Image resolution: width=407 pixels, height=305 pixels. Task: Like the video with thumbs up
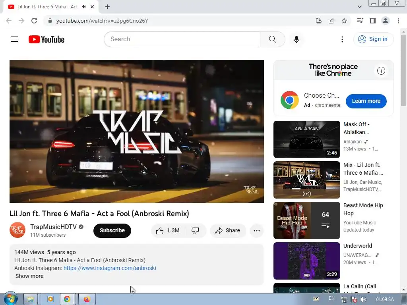[x=168, y=231]
